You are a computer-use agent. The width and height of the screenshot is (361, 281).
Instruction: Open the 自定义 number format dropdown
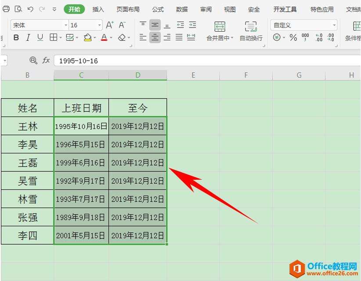tap(335, 25)
